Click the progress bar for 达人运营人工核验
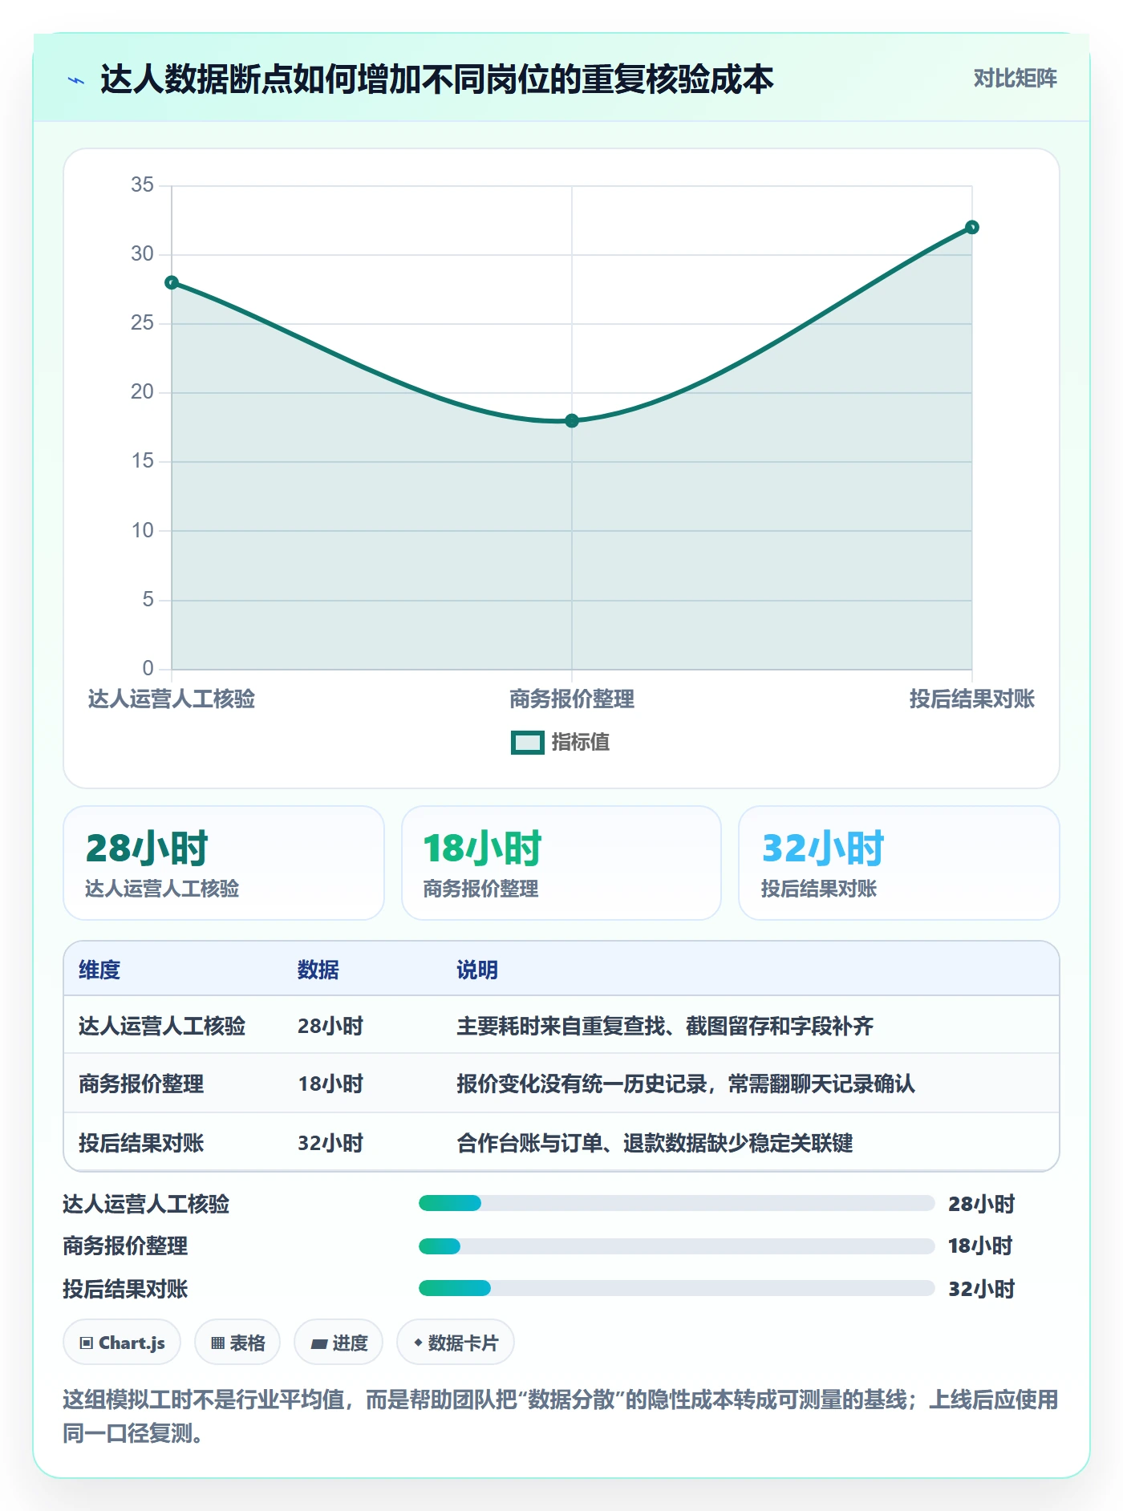Viewport: 1123px width, 1511px height. pos(676,1203)
